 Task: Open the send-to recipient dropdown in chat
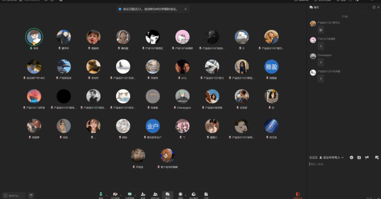331,157
